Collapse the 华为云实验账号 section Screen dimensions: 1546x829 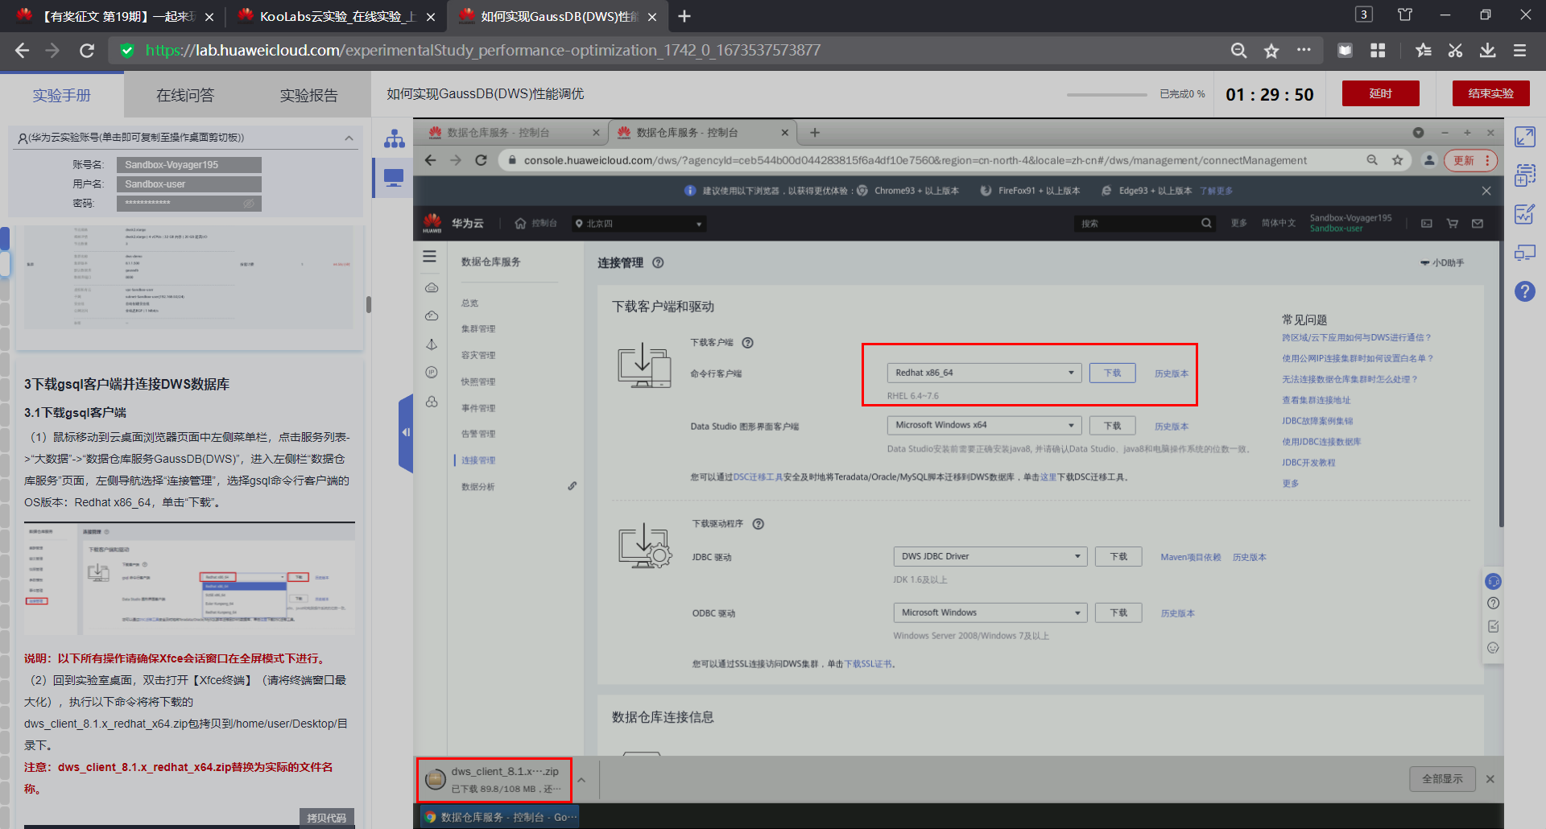(x=349, y=138)
